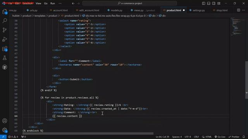Open the Go menu

[46, 3]
